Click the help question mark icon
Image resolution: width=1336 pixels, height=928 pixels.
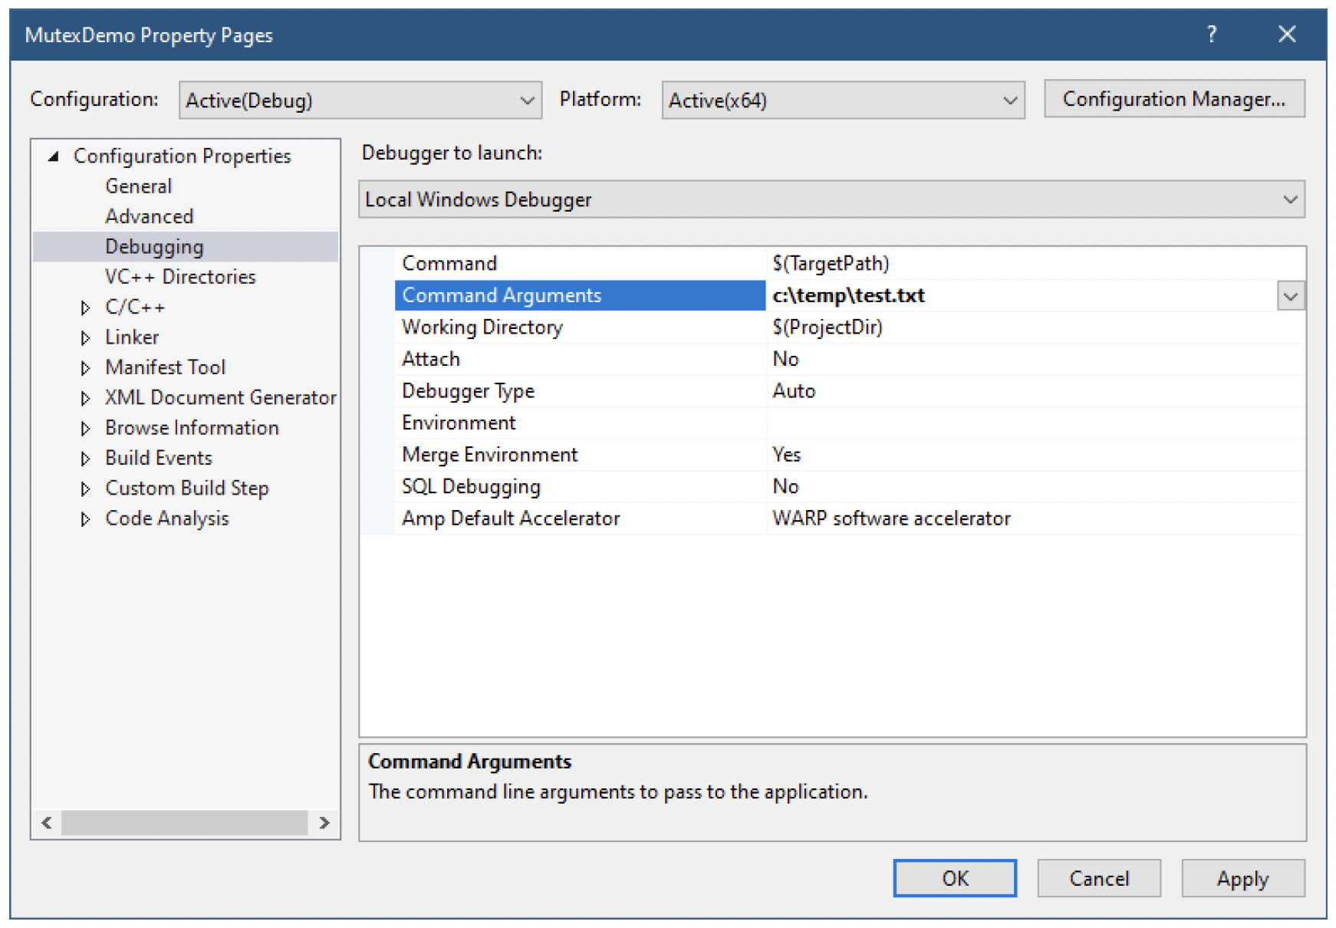(1211, 35)
